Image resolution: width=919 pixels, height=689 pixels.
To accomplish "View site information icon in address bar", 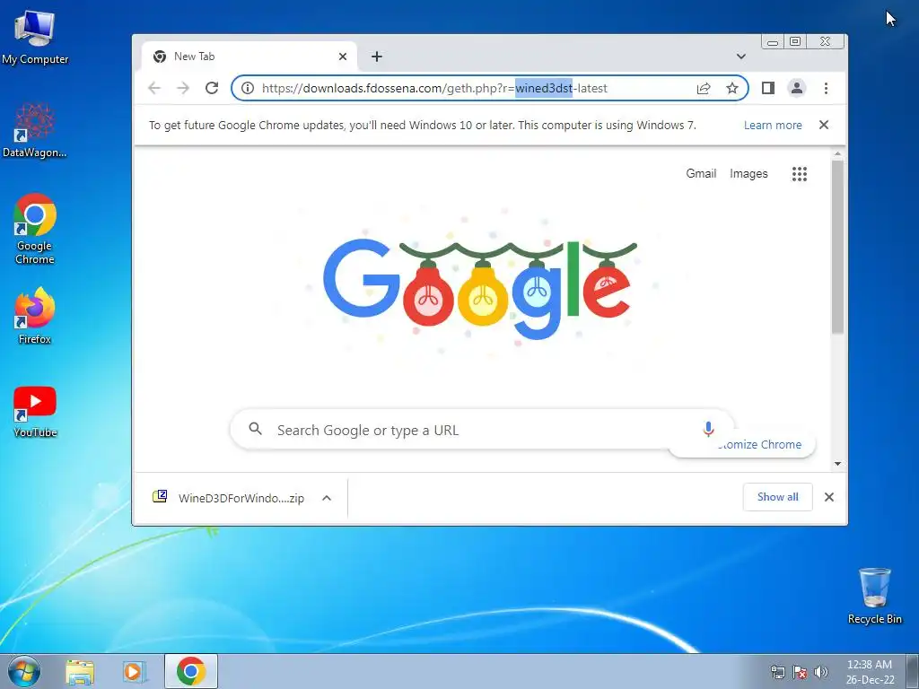I will pos(248,88).
